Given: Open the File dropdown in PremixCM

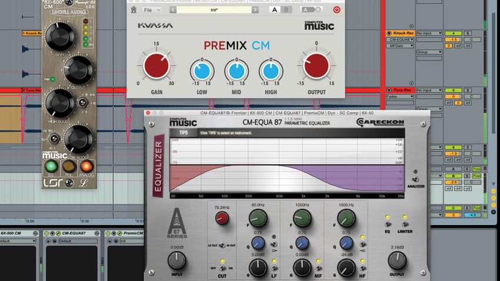Looking at the screenshot, I should click(151, 10).
